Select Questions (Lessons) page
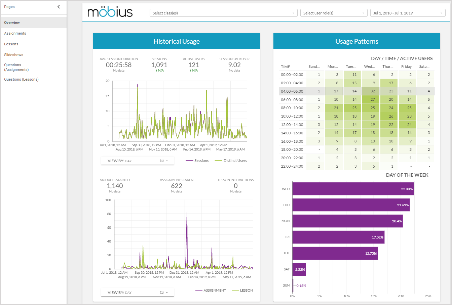452x305 pixels. point(22,79)
